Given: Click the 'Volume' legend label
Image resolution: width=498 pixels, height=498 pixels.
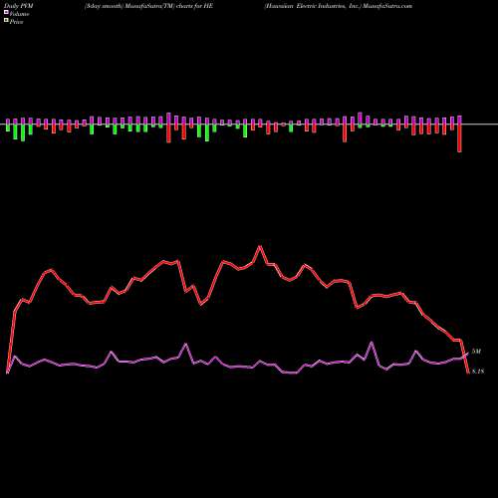Looking at the screenshot, I should pos(19,14).
